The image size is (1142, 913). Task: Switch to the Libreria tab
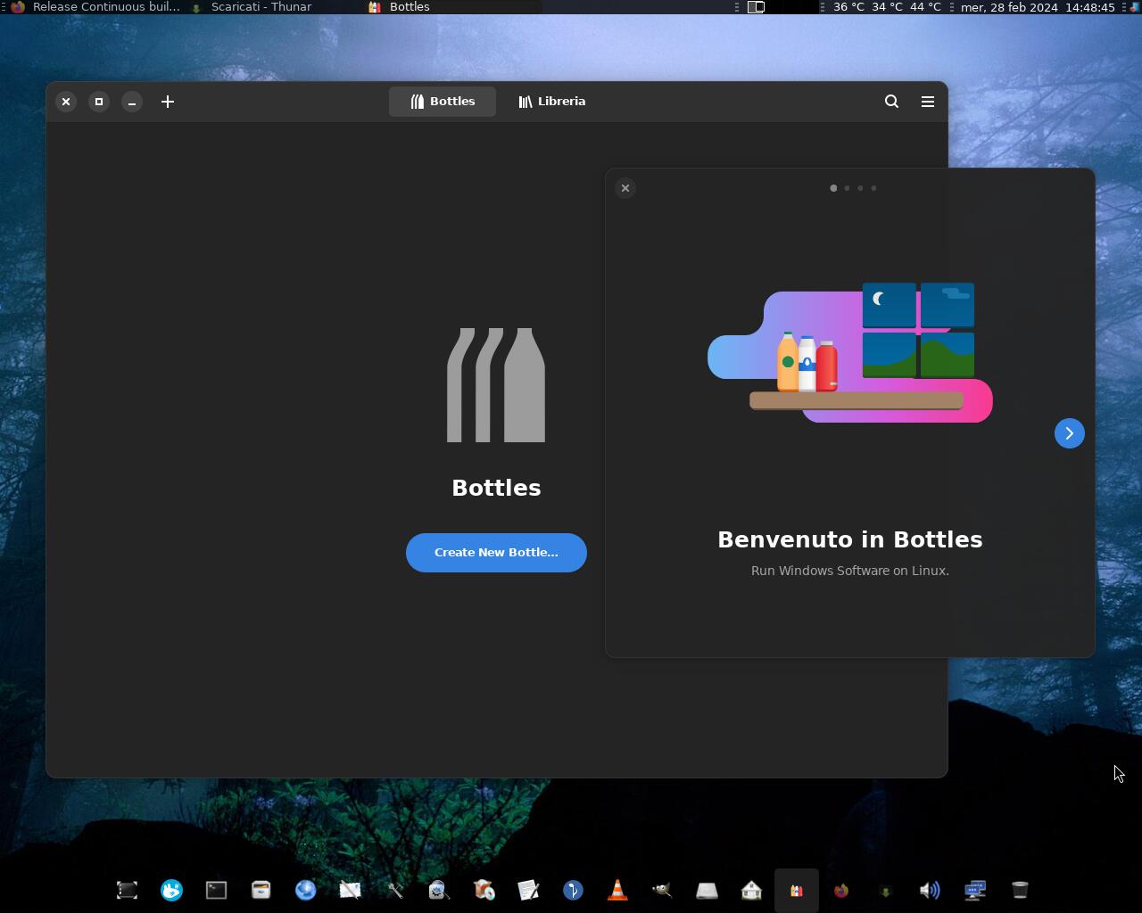pyautogui.click(x=551, y=102)
